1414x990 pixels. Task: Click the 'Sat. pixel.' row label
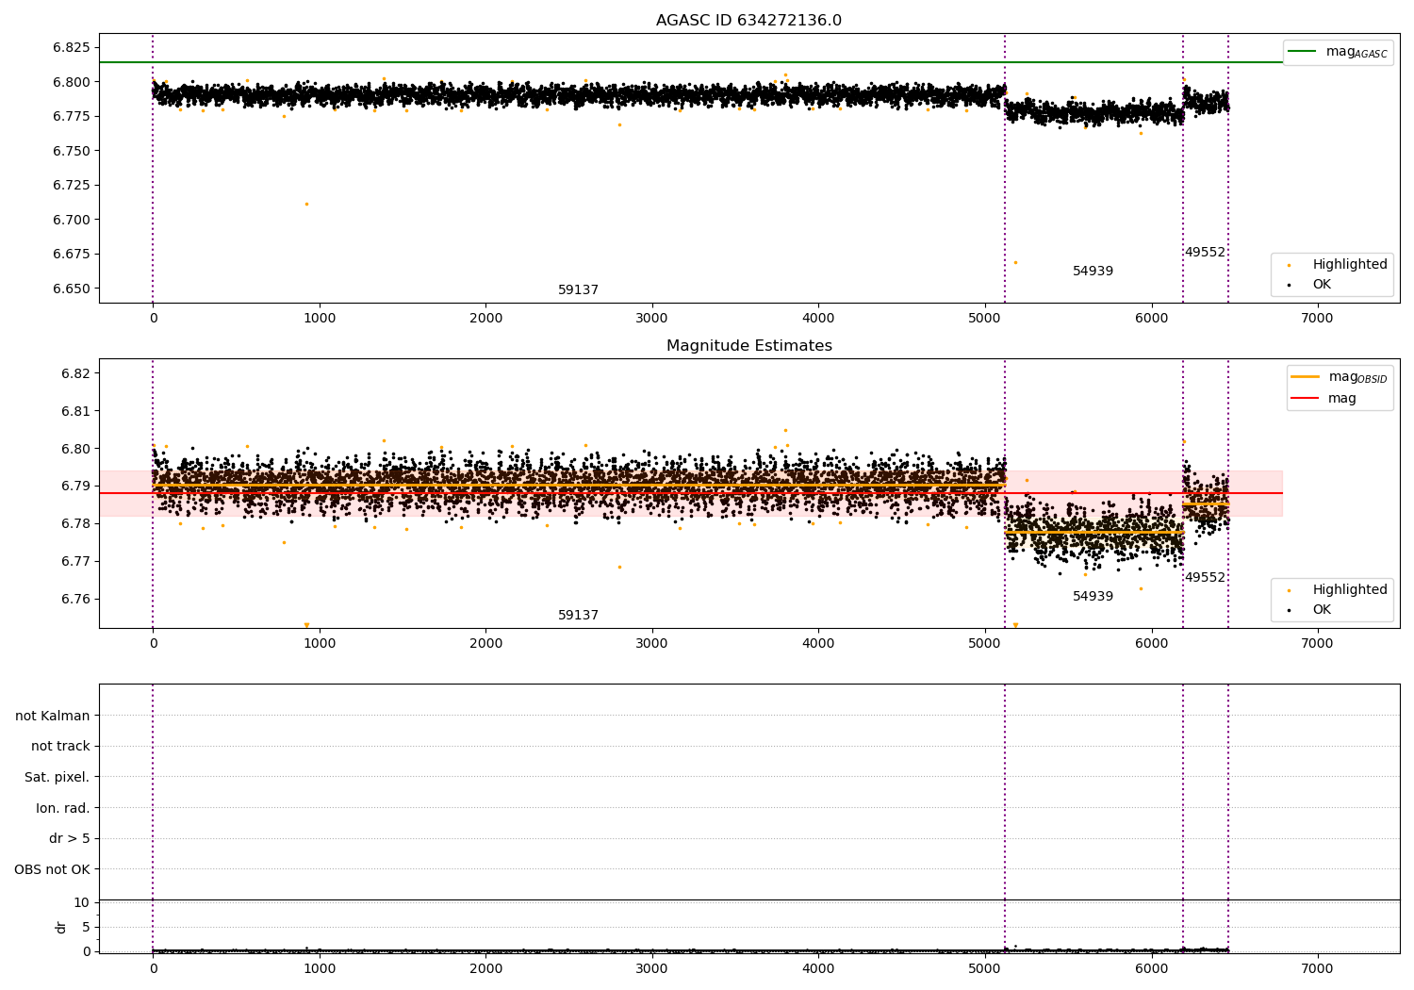click(58, 778)
